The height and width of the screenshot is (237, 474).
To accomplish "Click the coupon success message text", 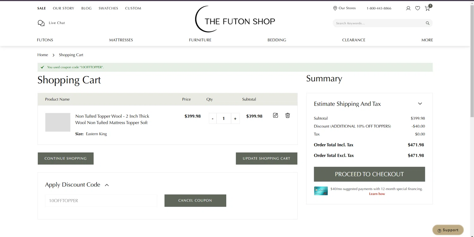I will click(76, 67).
